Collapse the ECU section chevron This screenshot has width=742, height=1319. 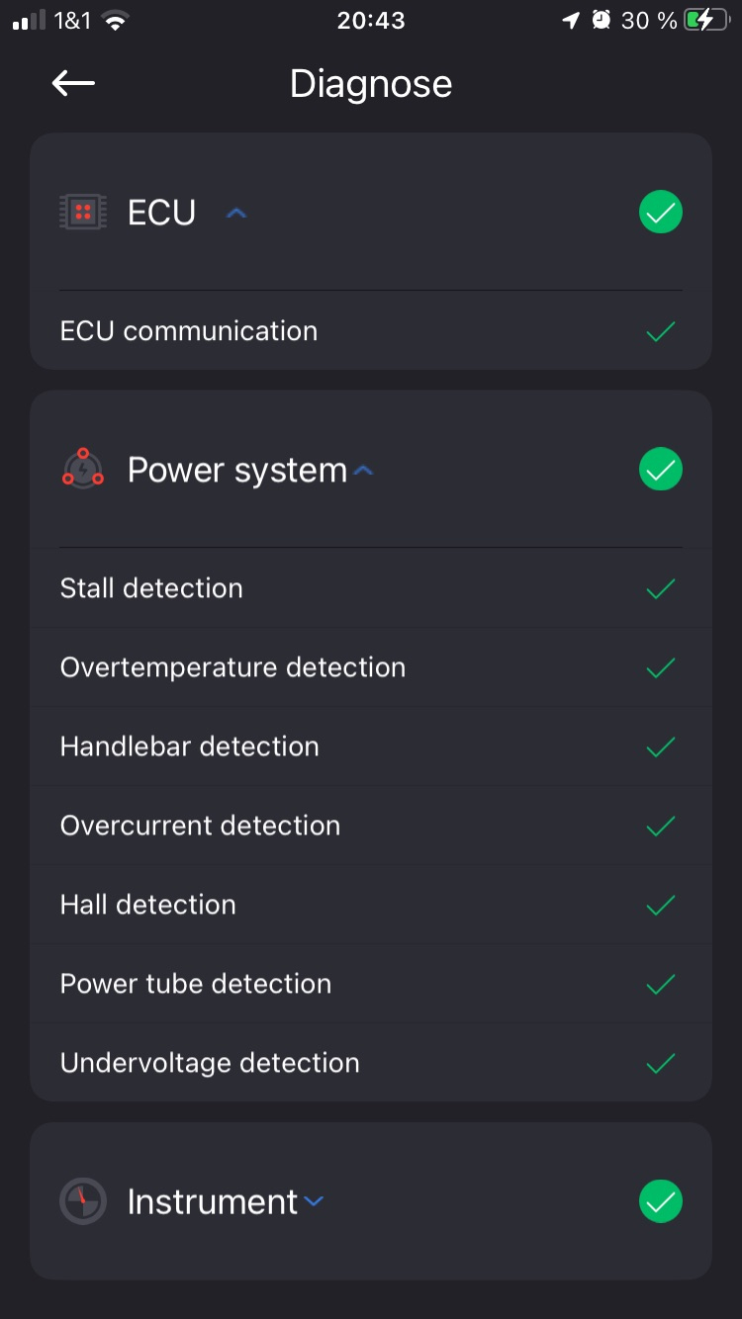click(x=235, y=213)
